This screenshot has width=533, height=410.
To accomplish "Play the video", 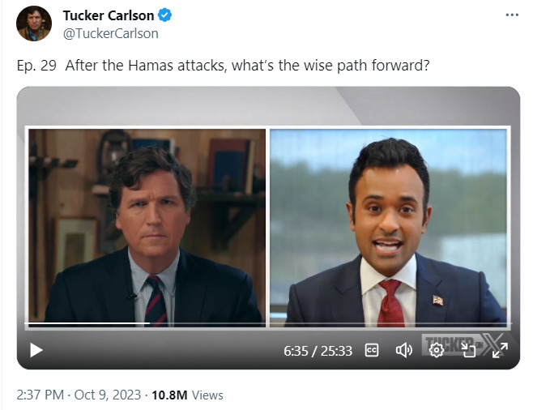I will [36, 350].
